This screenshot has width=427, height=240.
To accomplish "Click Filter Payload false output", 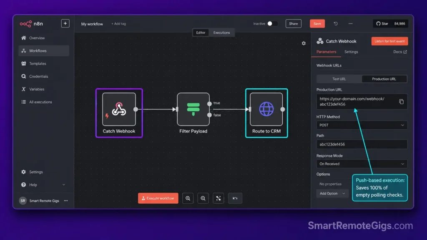I will click(209, 115).
